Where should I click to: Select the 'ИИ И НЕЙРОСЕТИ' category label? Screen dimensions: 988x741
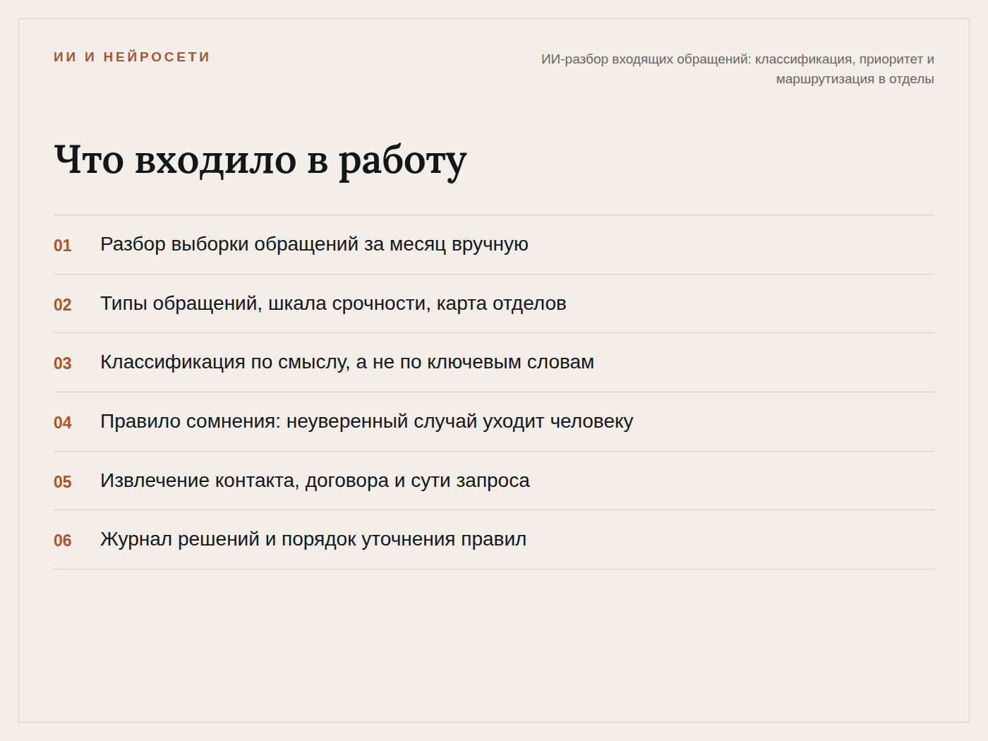point(132,57)
